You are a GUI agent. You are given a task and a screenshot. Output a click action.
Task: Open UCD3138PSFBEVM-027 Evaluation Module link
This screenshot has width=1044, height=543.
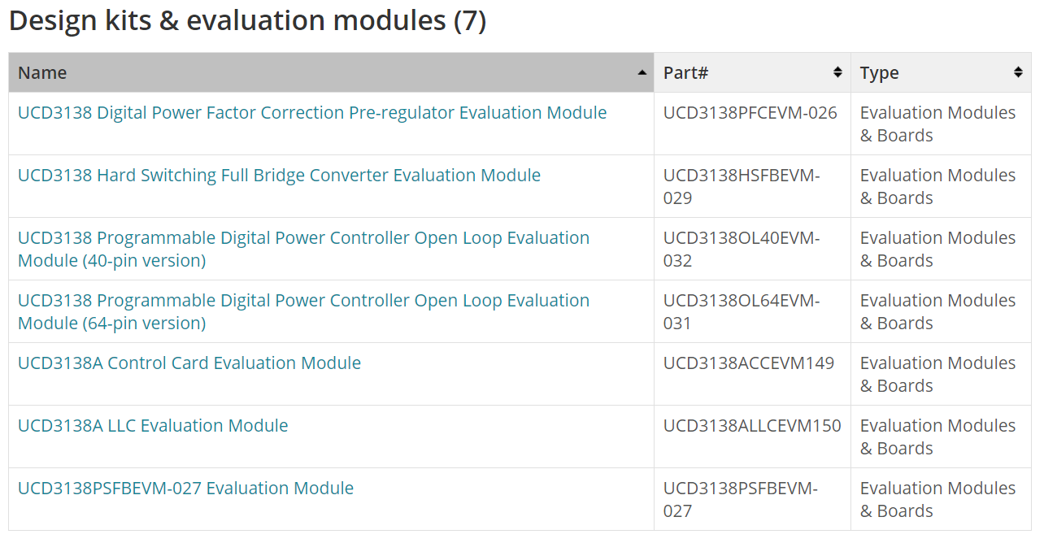[185, 489]
